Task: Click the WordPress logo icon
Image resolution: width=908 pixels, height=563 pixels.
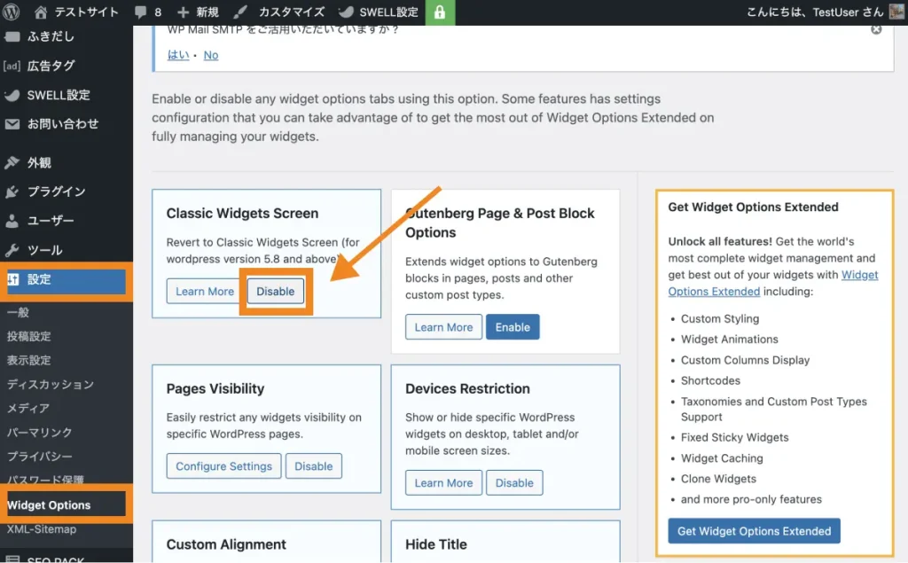Action: point(12,12)
